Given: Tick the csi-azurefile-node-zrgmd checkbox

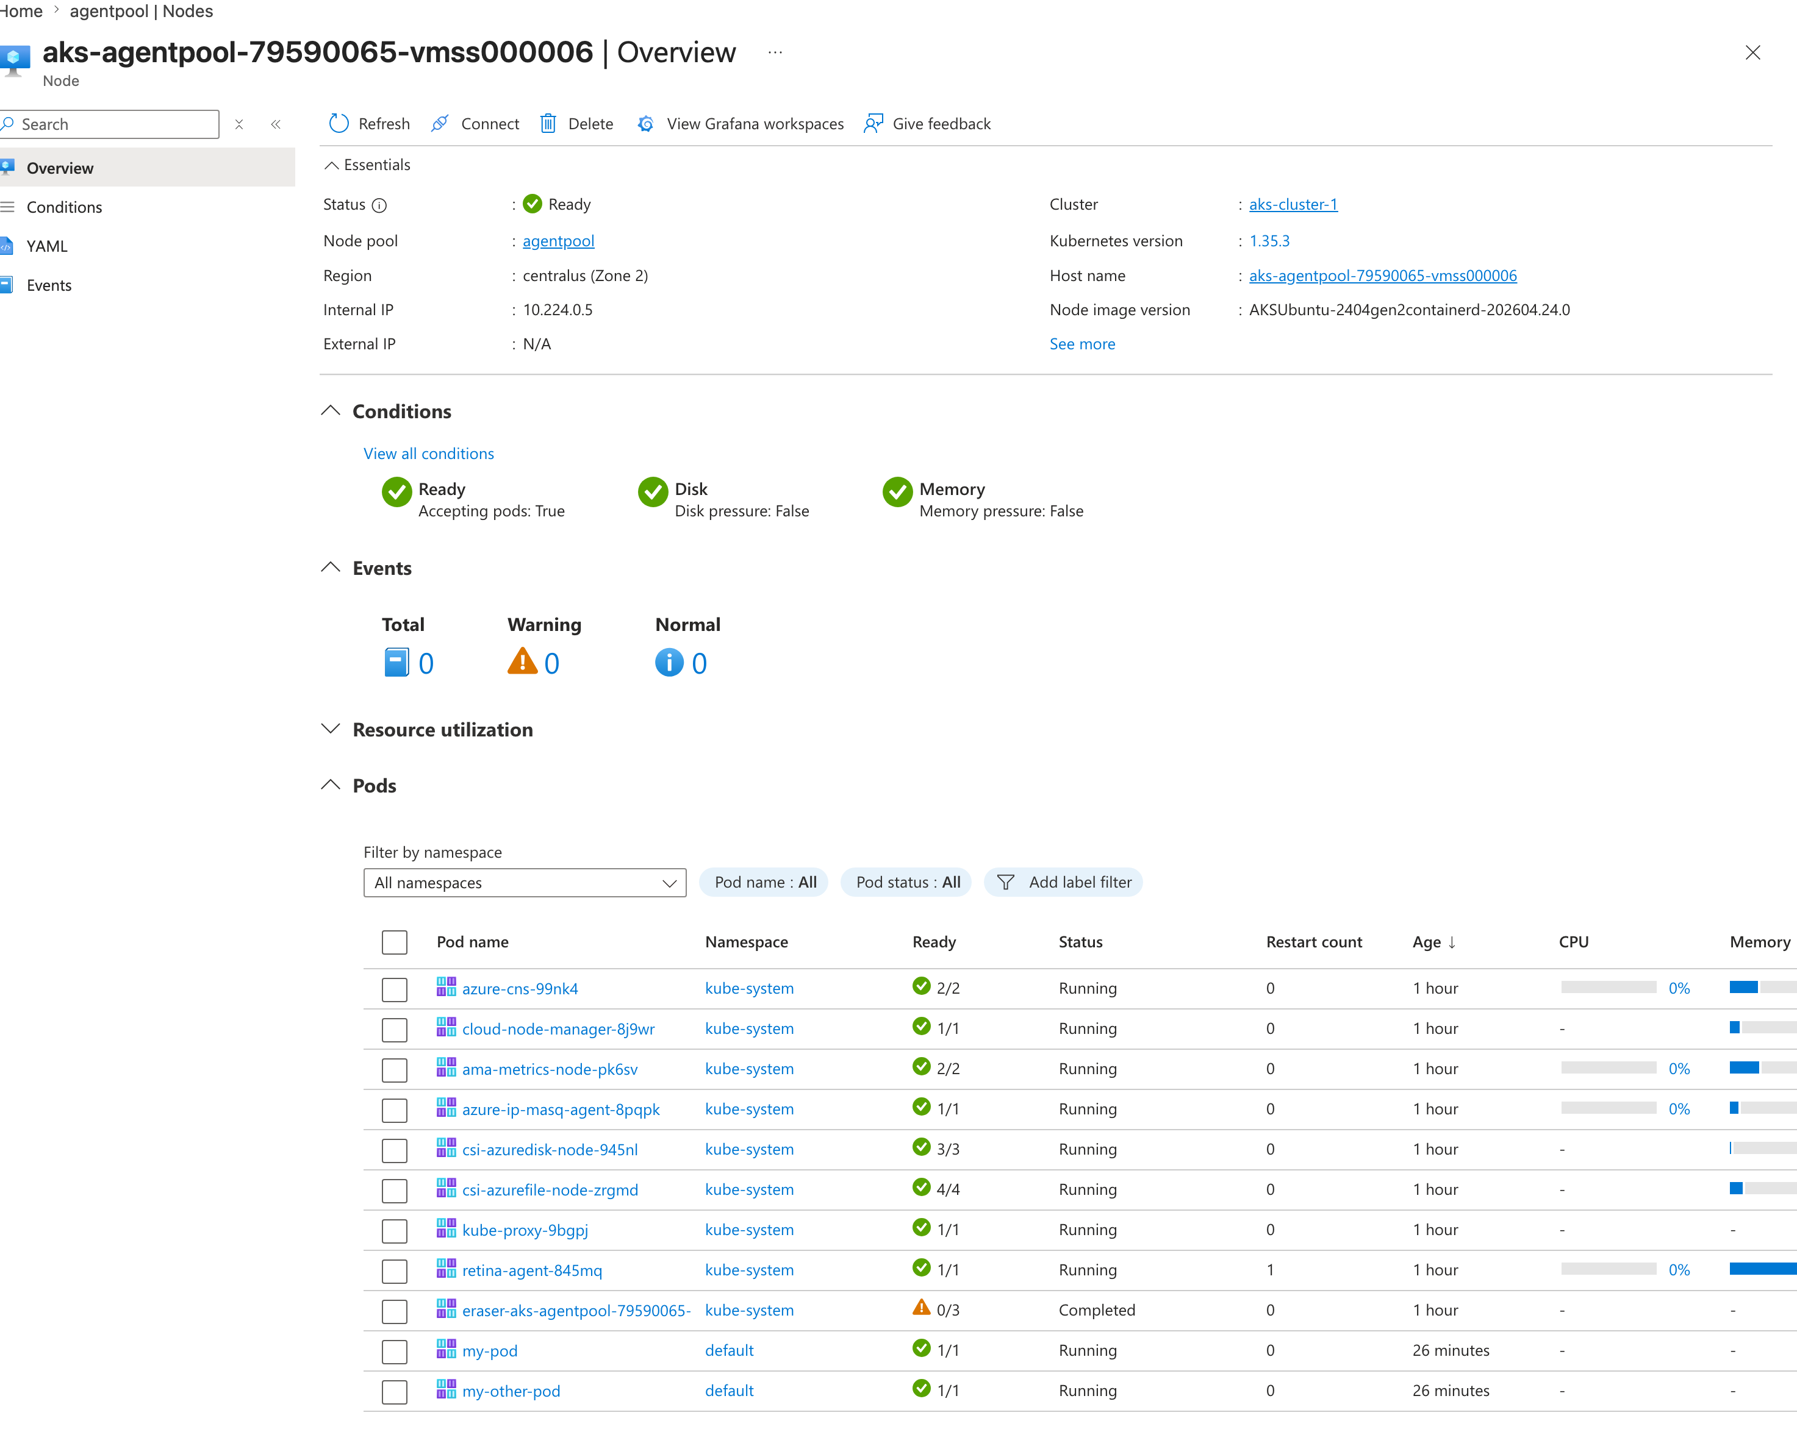Looking at the screenshot, I should 394,1191.
